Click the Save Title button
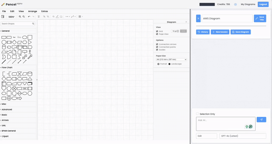 (x=260, y=19)
